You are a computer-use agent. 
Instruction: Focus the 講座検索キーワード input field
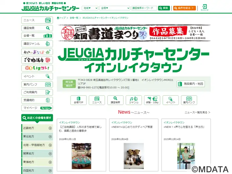pos(144,8)
